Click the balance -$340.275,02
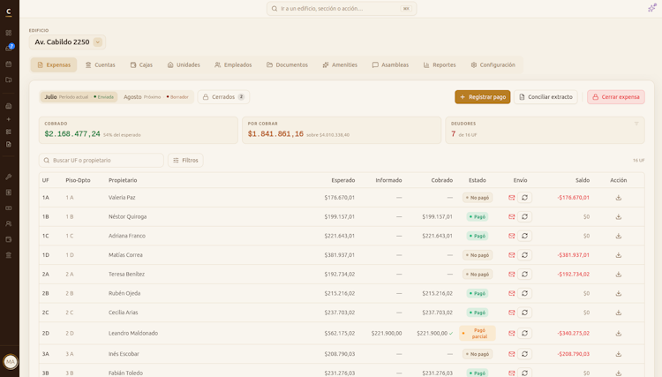This screenshot has height=377, width=662. [573, 333]
